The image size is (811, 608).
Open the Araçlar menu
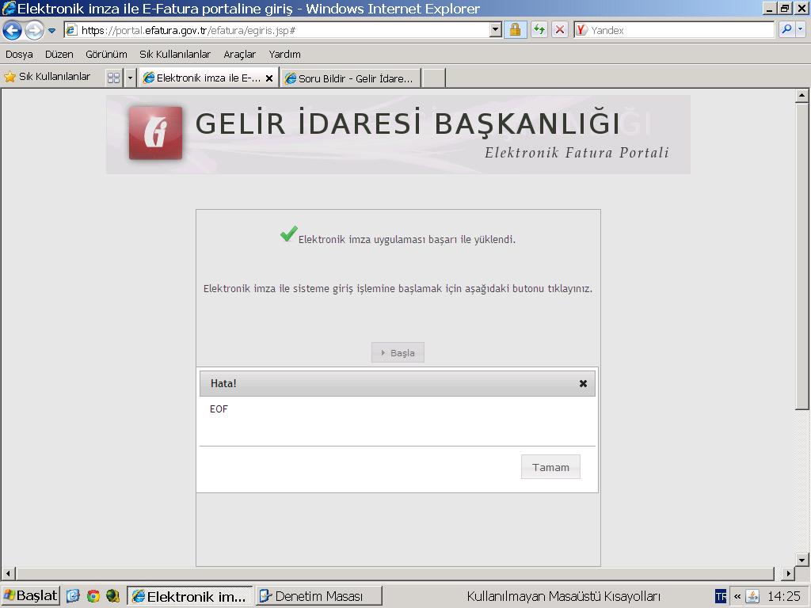point(239,55)
